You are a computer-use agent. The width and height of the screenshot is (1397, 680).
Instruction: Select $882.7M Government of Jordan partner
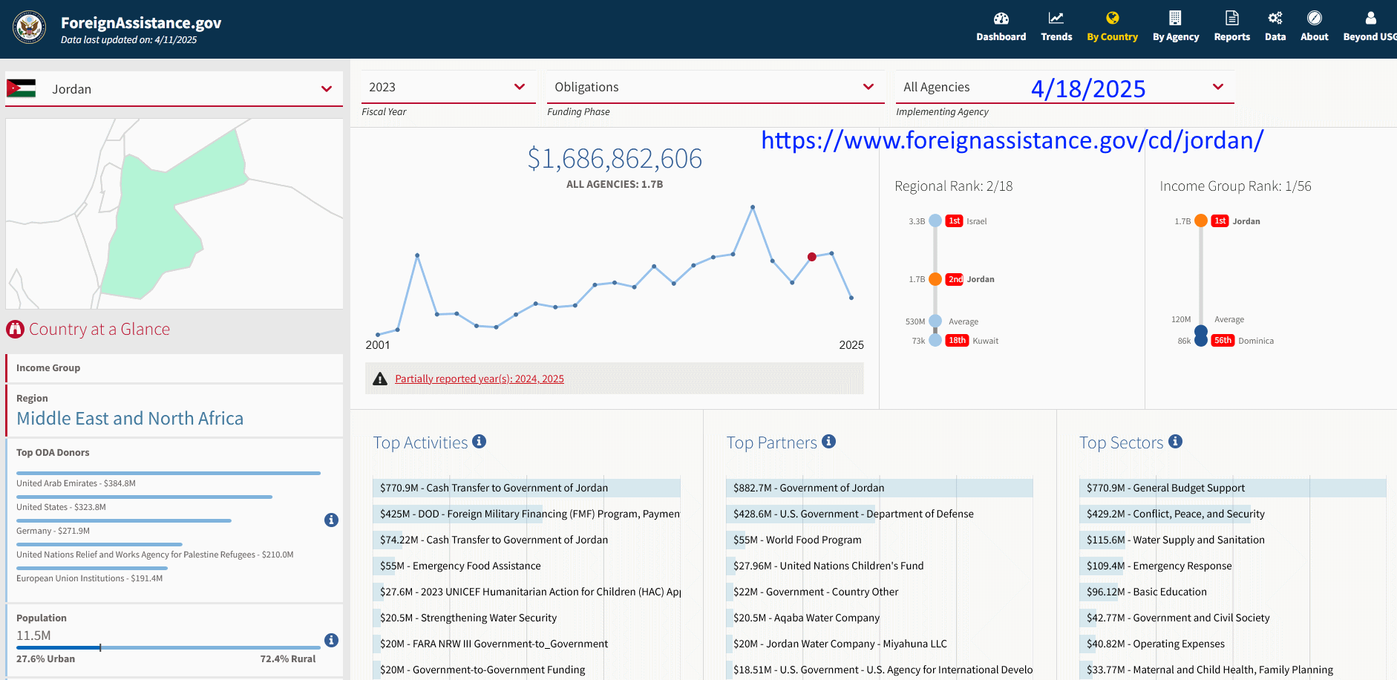[x=880, y=488]
